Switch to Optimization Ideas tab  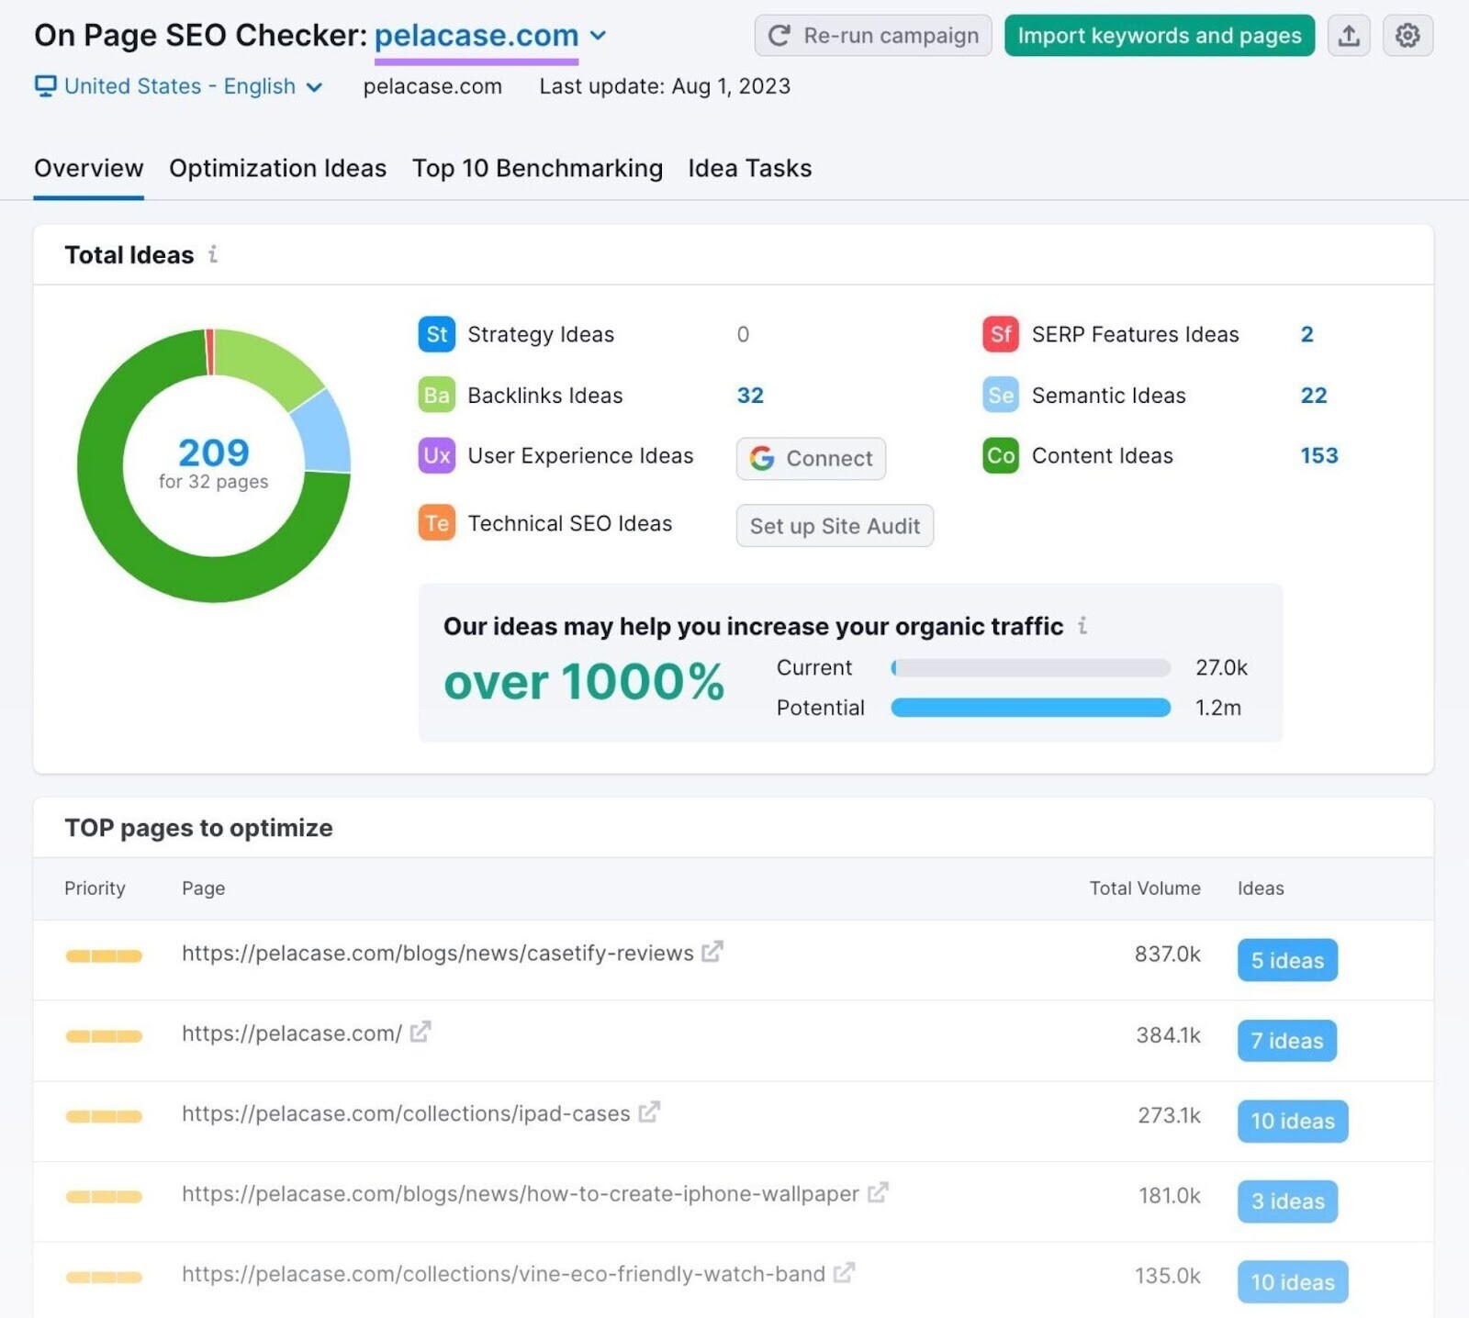(x=277, y=169)
